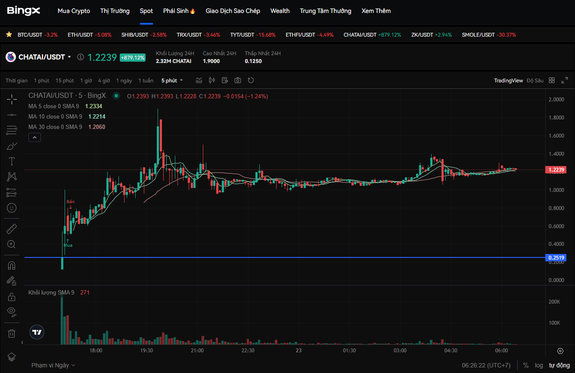Open the CHATAI/USDT pair selector dropdown
Viewport: 575px width, 373px height.
44,57
